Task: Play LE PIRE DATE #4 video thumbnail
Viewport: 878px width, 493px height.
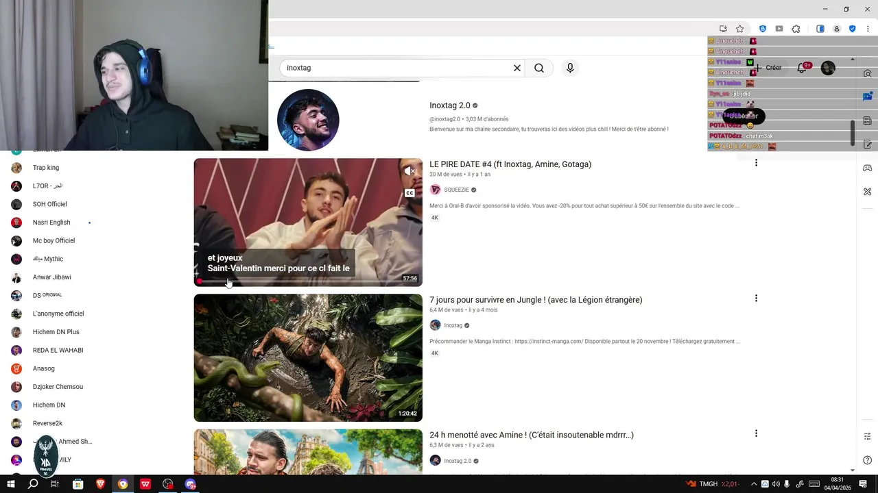Action: pyautogui.click(x=308, y=222)
